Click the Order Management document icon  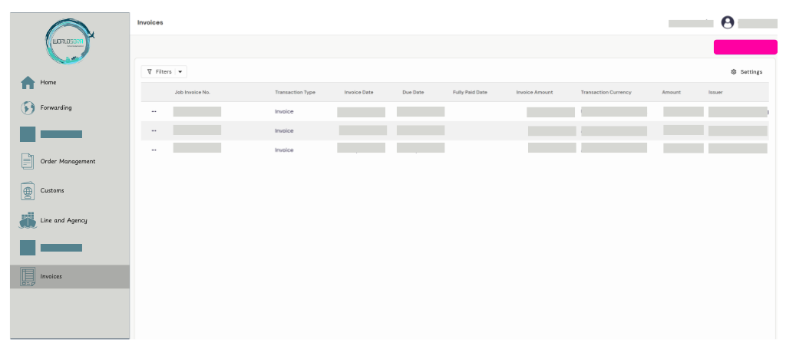[28, 162]
